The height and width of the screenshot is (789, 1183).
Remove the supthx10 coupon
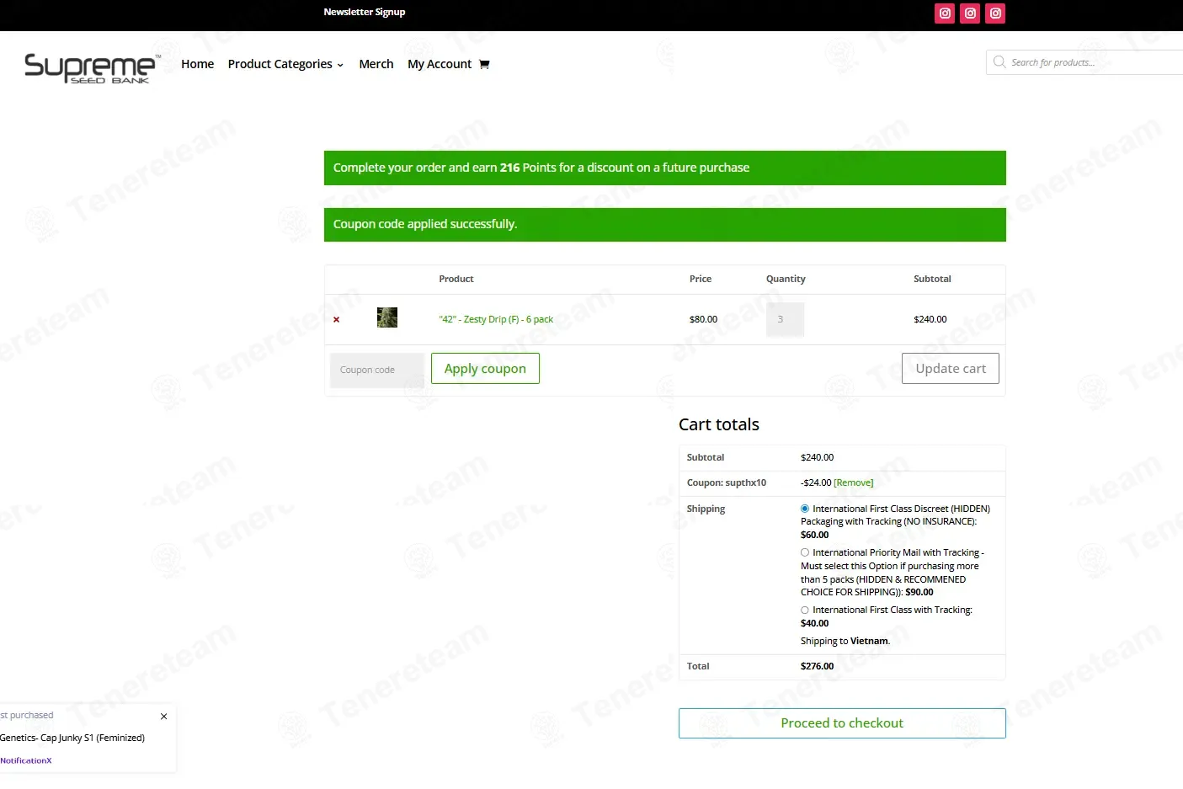point(854,483)
